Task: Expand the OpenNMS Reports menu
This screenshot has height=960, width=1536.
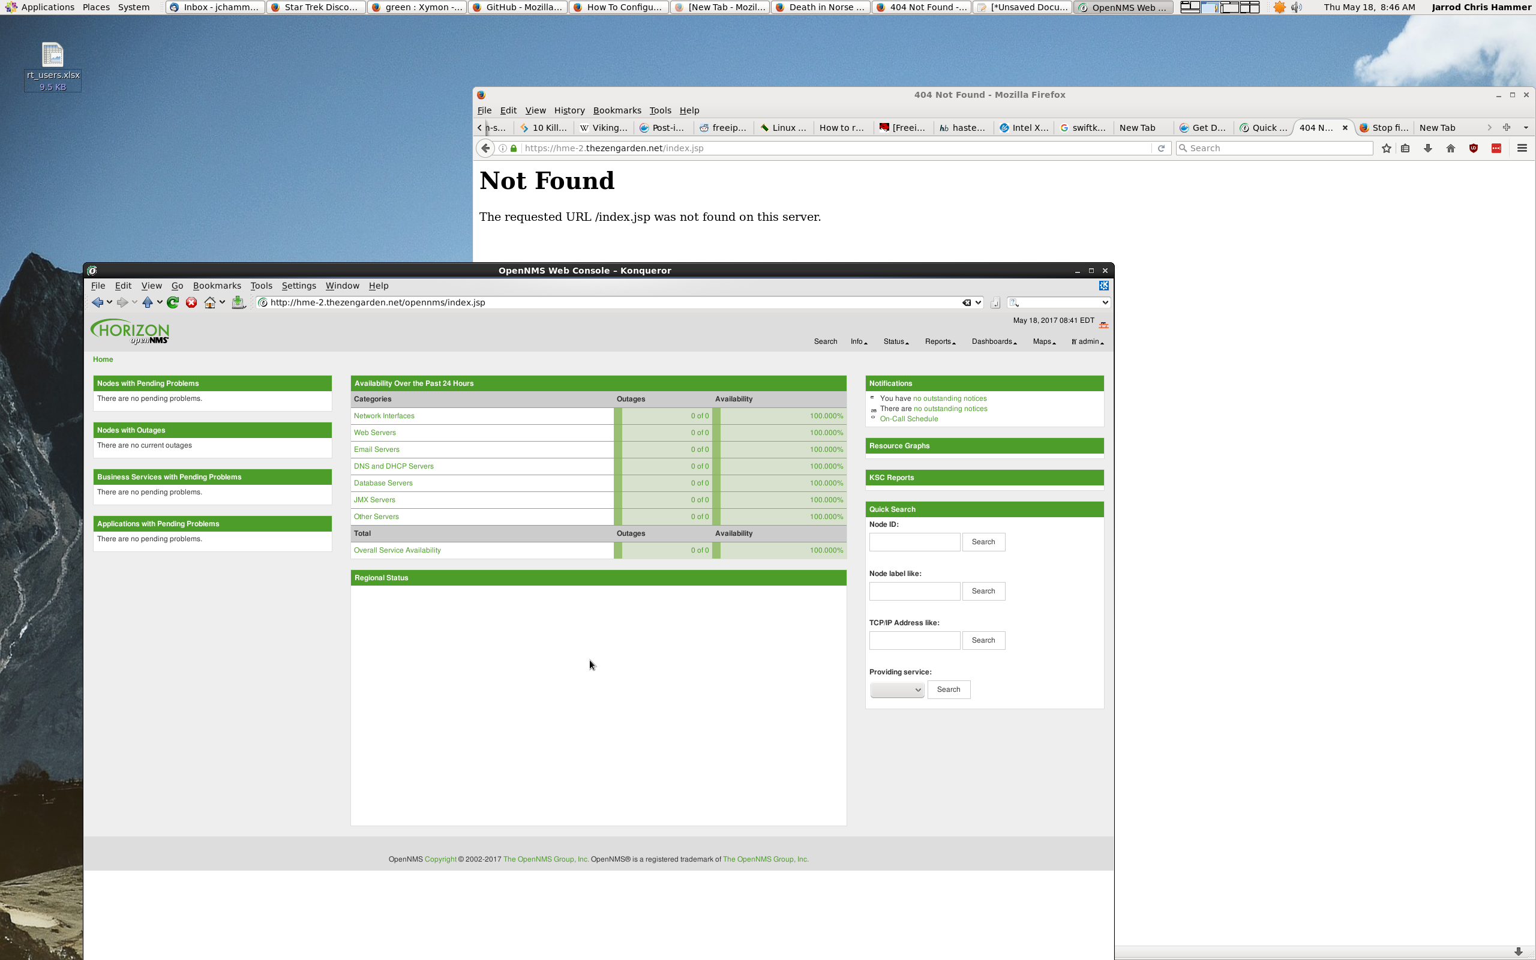Action: pos(940,341)
